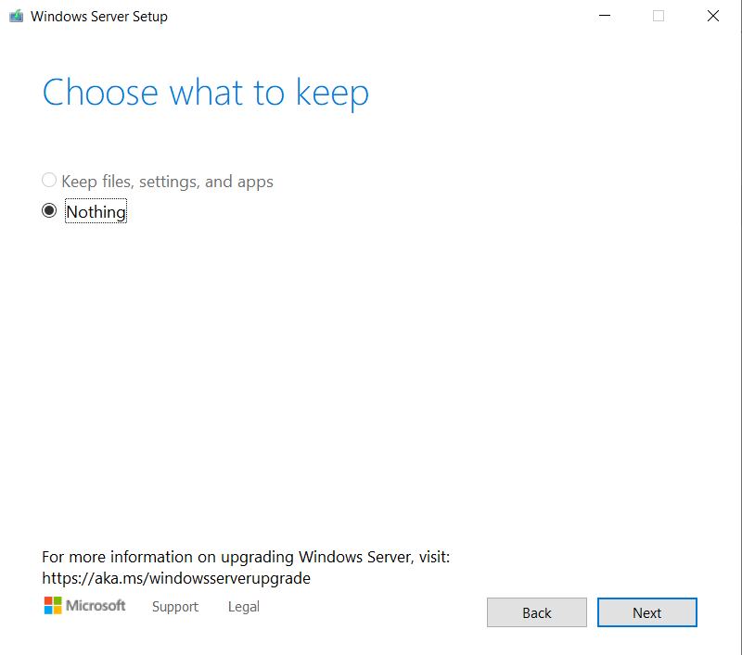Viewport: 742px width, 655px height.
Task: Click the https://aka.ms/windowsserverupgrade URL text
Action: coord(176,578)
